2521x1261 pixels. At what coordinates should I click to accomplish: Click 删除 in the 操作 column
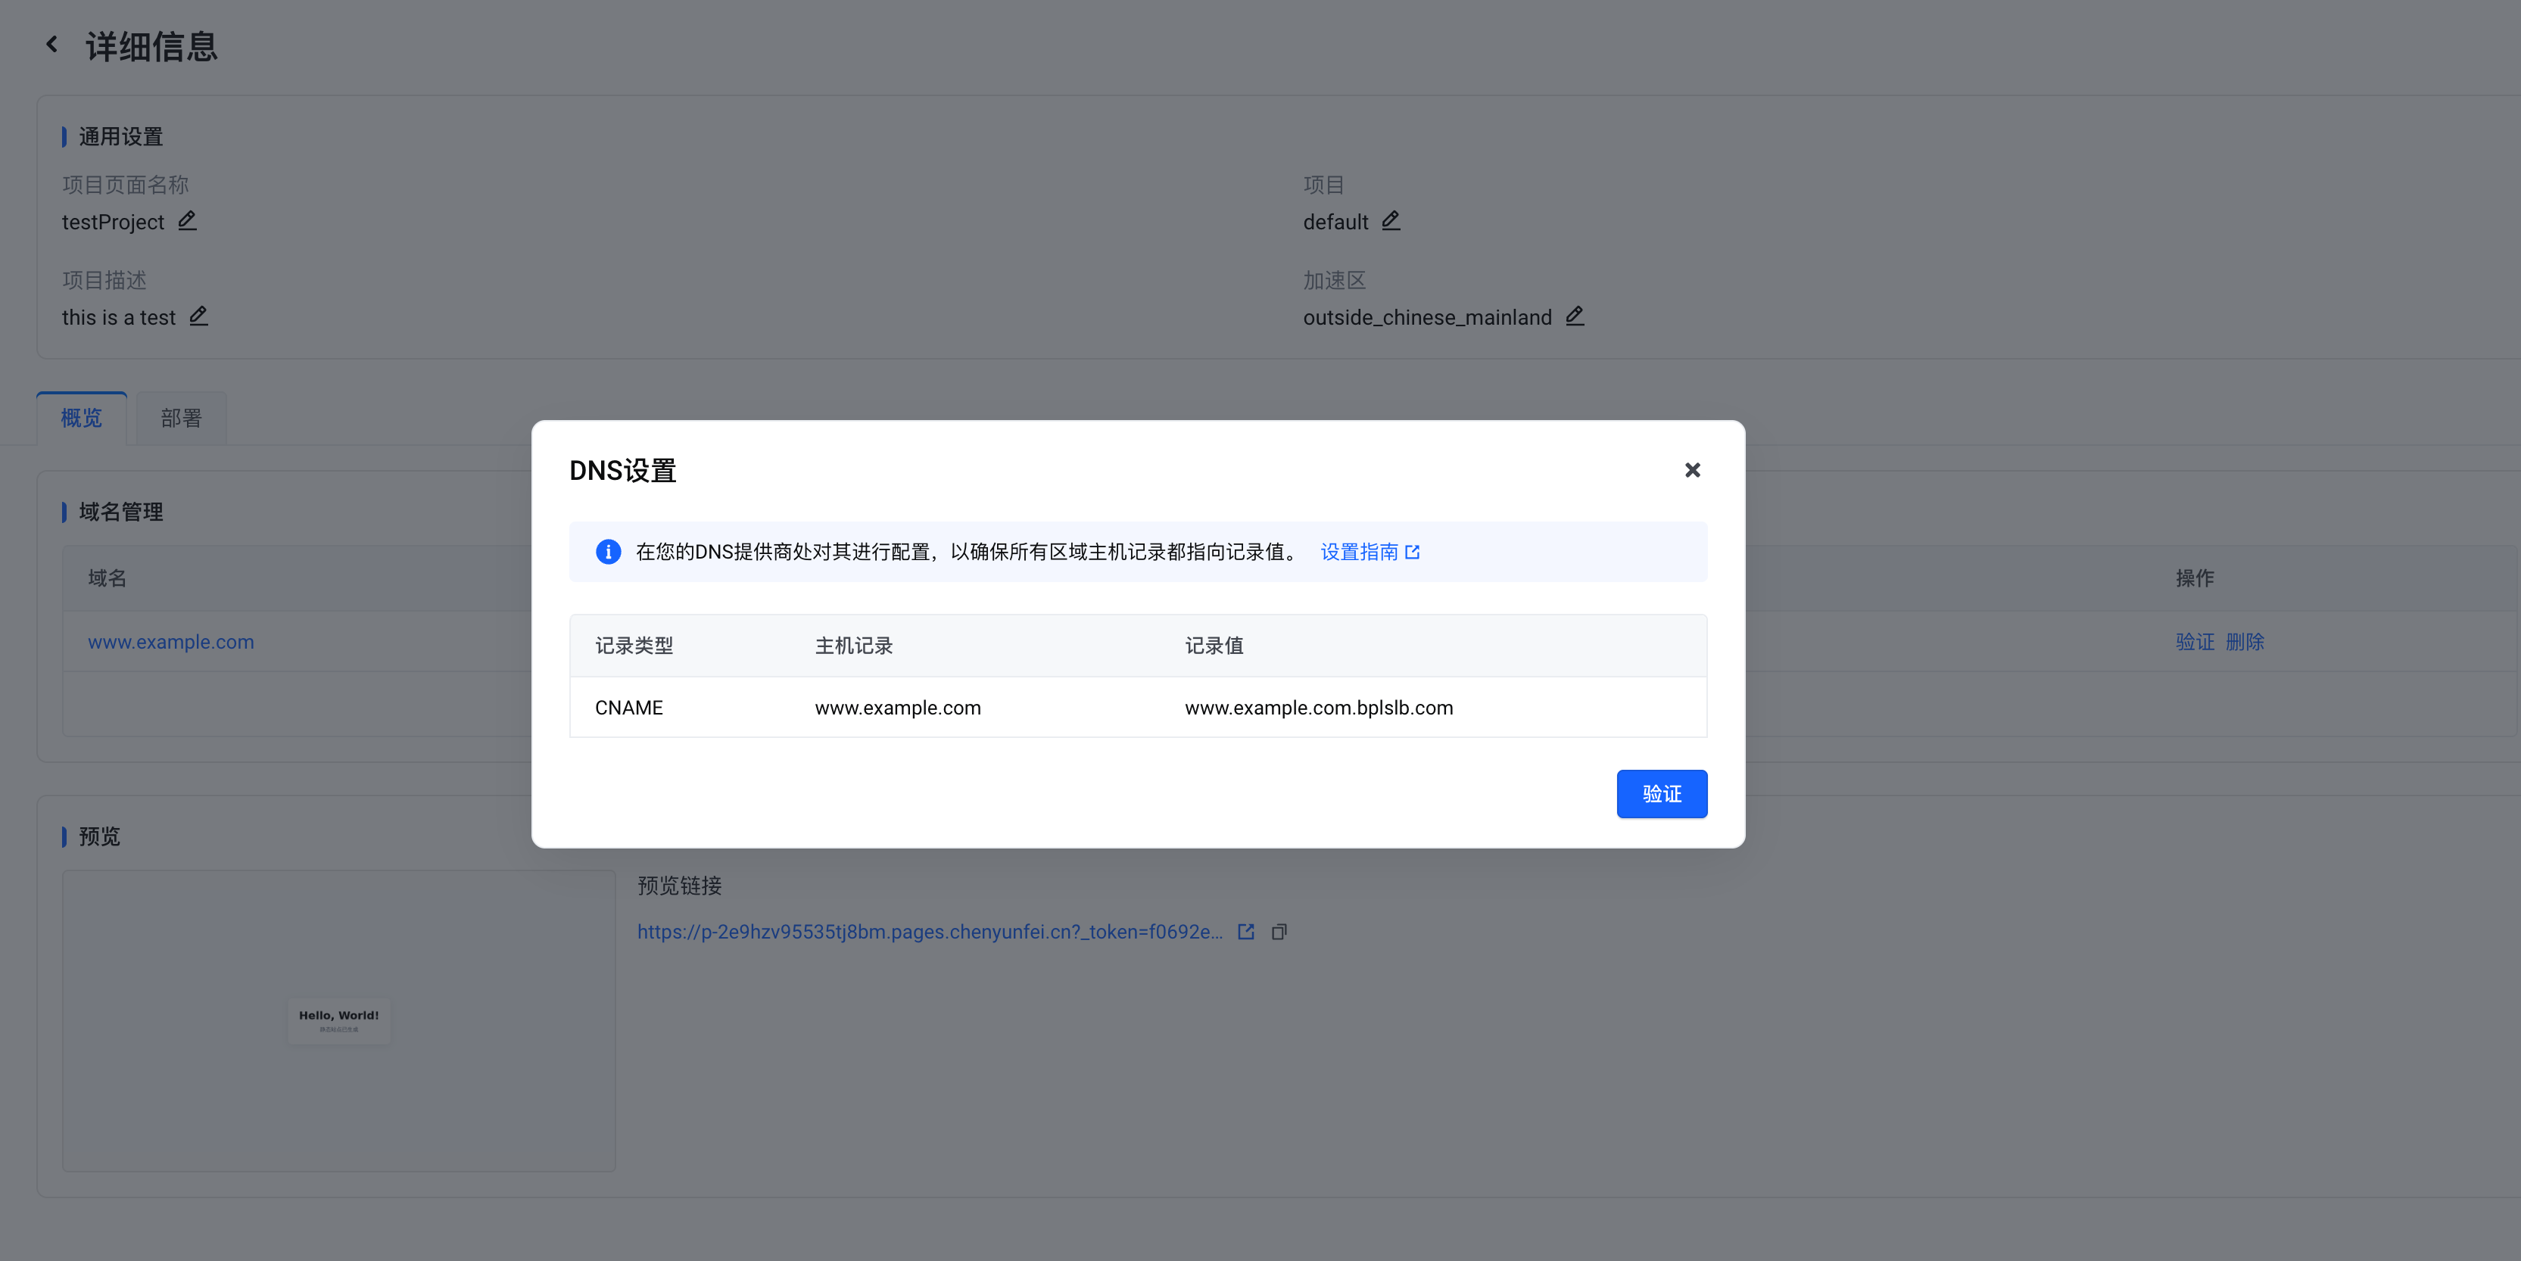2244,642
